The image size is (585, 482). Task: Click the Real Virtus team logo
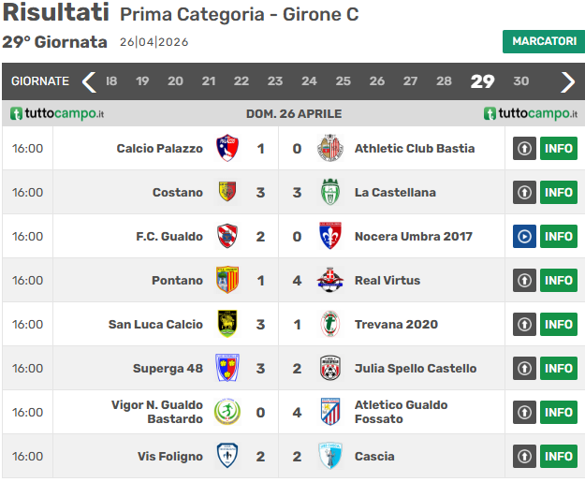pyautogui.click(x=329, y=280)
